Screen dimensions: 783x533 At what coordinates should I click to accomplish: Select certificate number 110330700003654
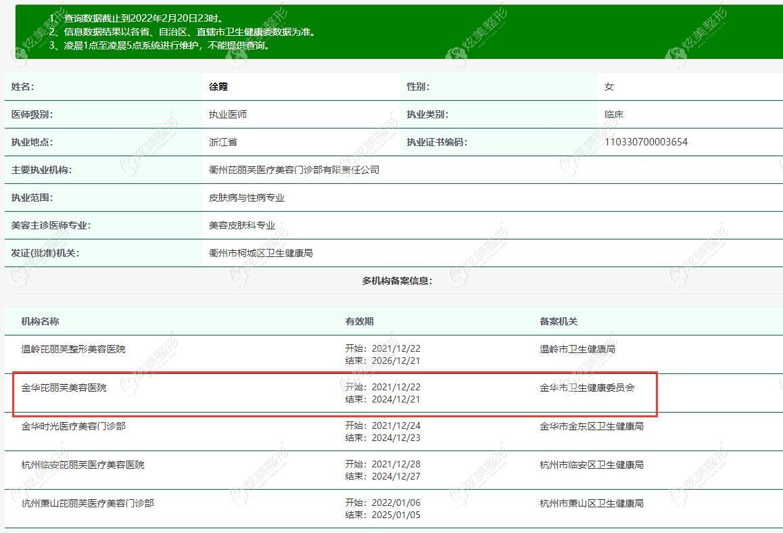[646, 142]
